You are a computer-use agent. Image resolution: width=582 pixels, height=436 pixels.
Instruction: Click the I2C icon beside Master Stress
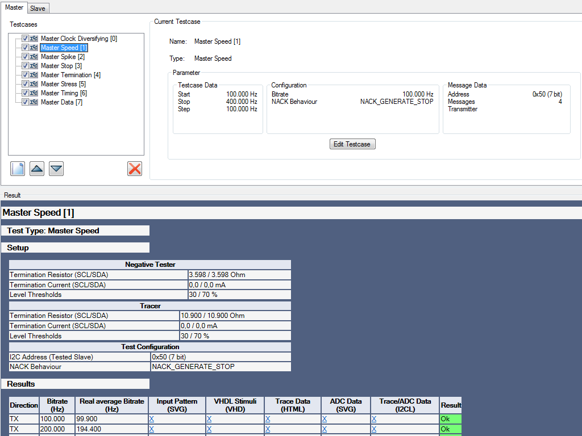pyautogui.click(x=32, y=83)
